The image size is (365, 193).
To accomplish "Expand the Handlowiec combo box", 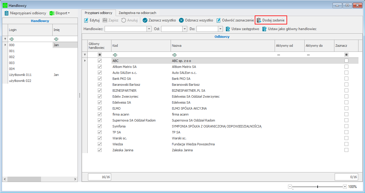I will tap(149, 29).
